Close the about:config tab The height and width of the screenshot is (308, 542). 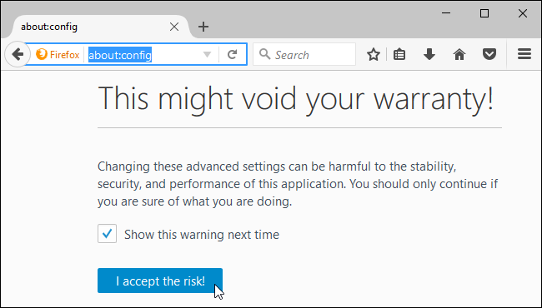(x=174, y=27)
